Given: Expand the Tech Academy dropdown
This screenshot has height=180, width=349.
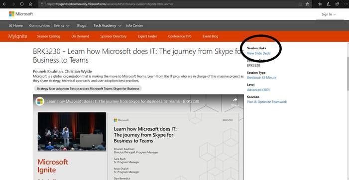Looking at the screenshot, I should tap(107, 25).
